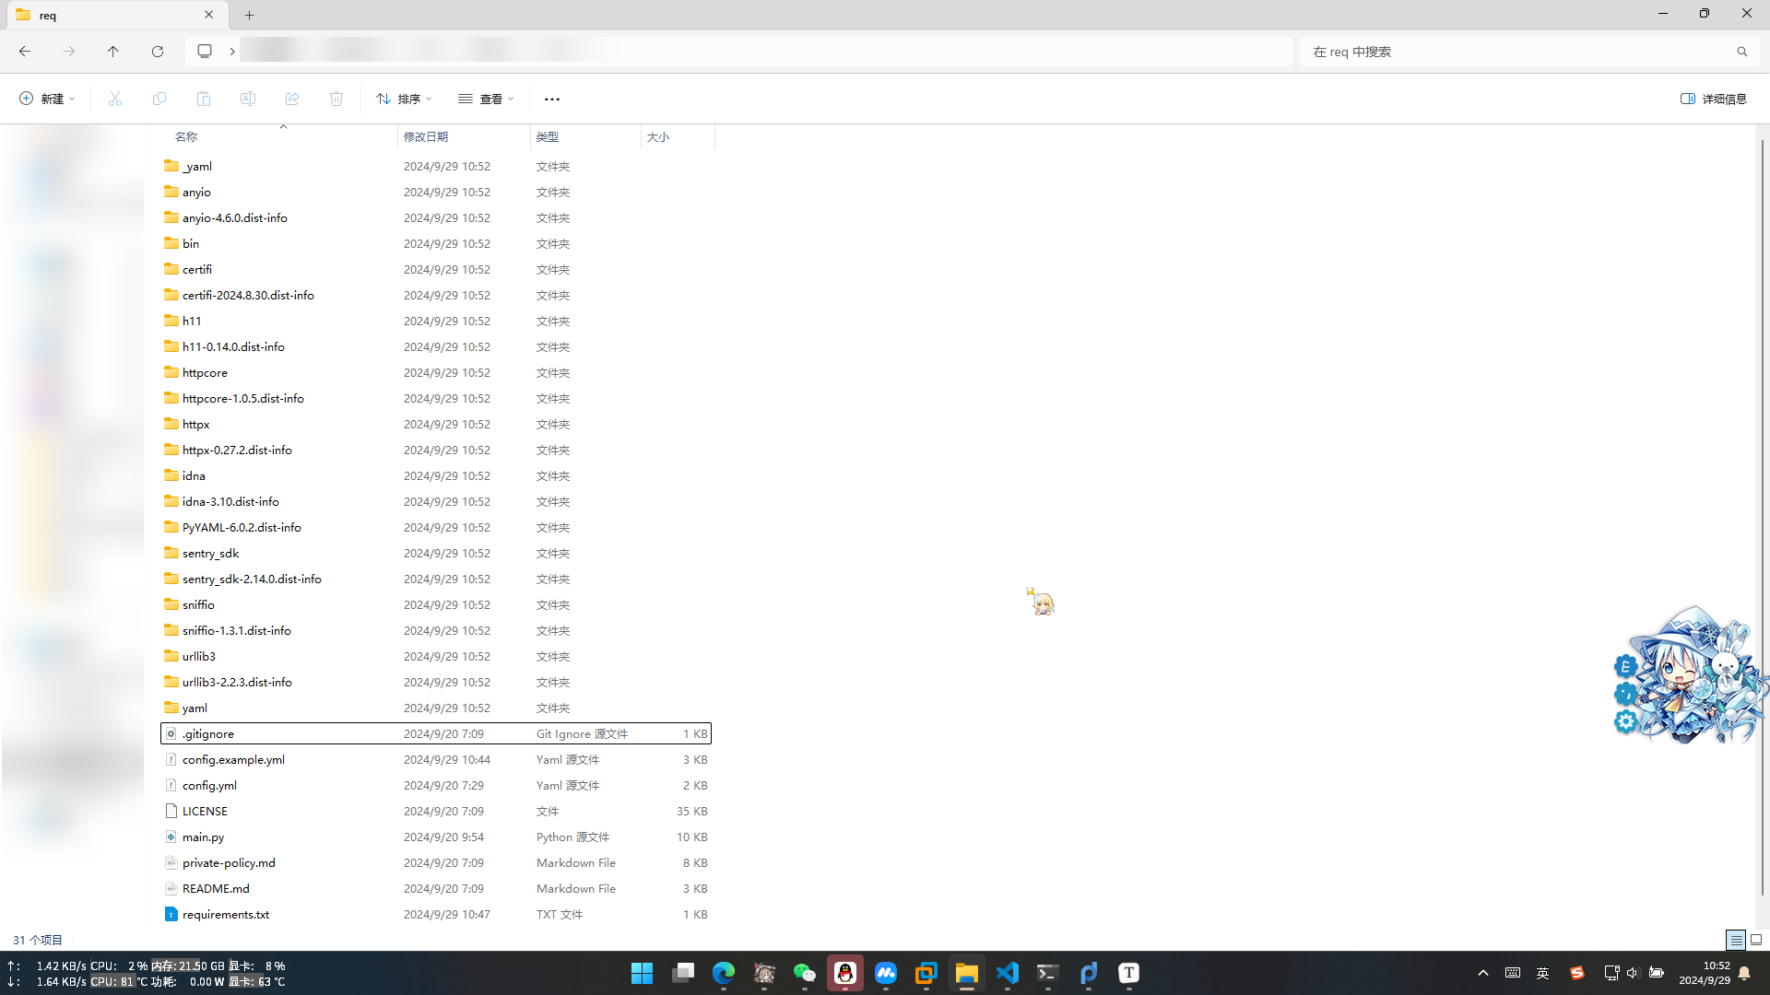Click the Share icon in toolbar
Screen dimensions: 1770x995
point(292,99)
